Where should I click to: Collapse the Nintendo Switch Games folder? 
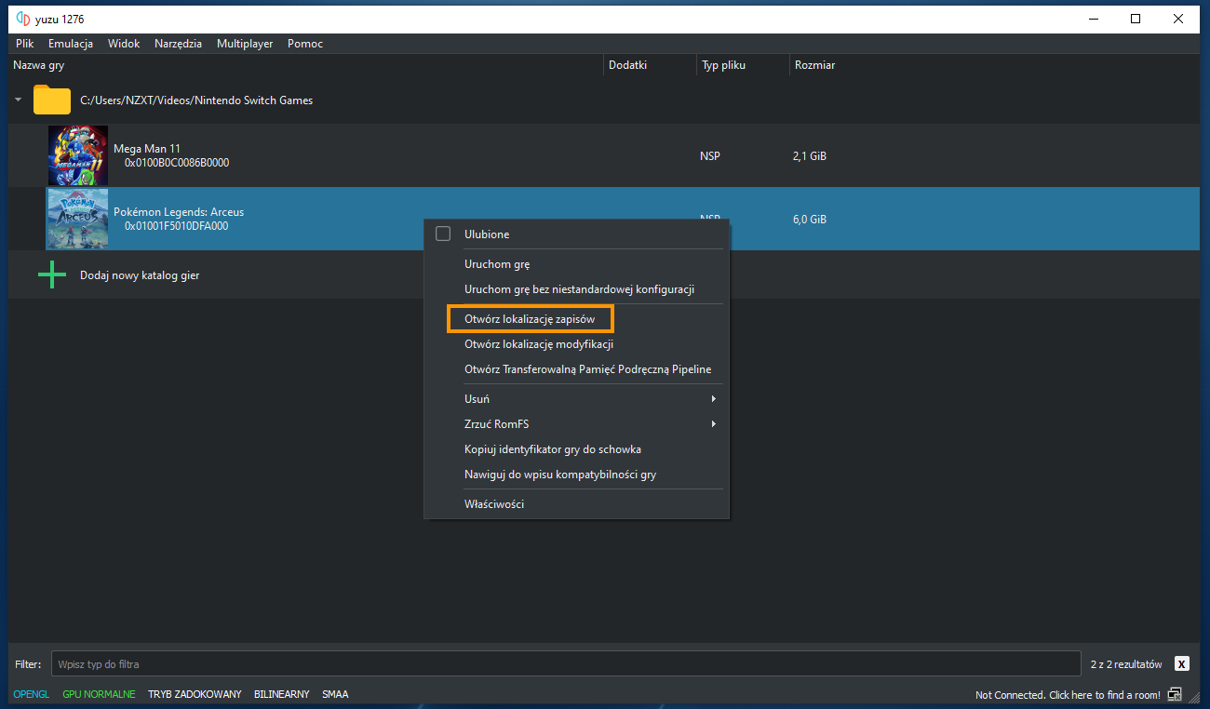(x=18, y=100)
